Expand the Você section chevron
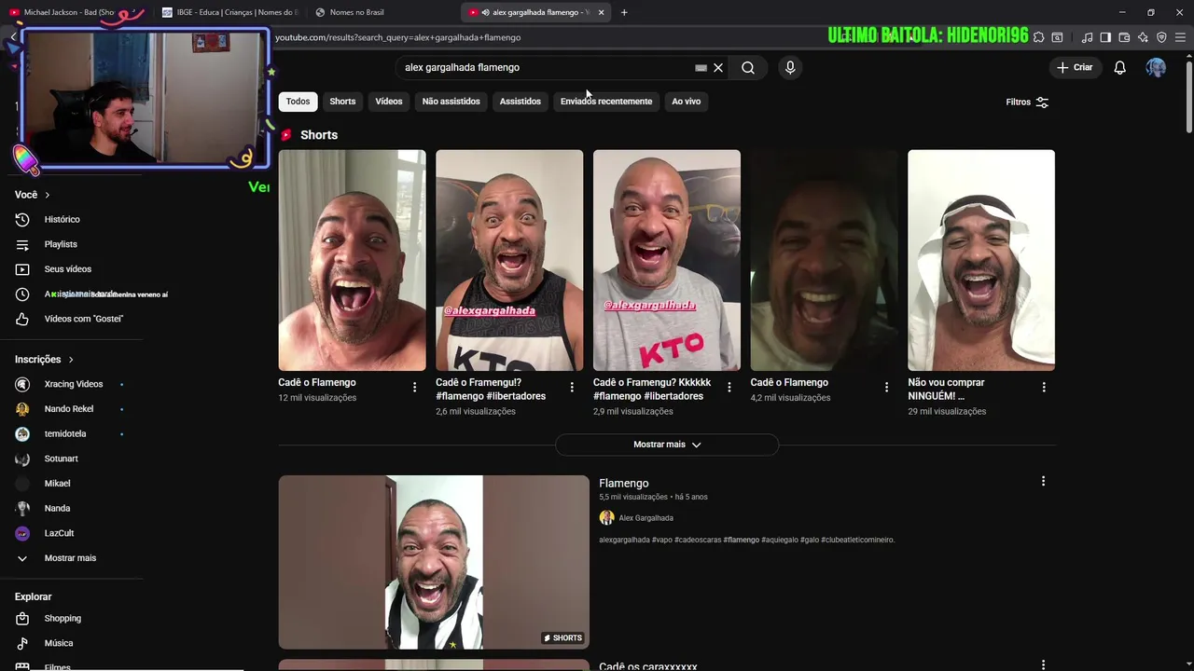Screen dimensions: 1194x671 coord(47,195)
